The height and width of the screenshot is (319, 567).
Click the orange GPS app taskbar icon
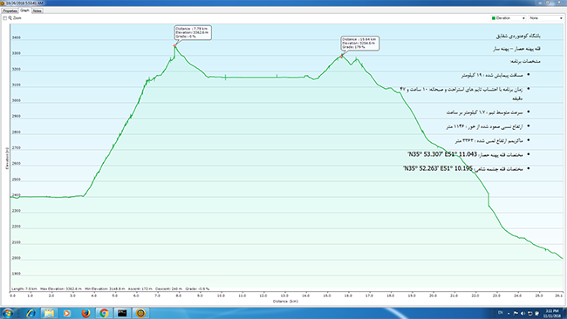point(140,313)
